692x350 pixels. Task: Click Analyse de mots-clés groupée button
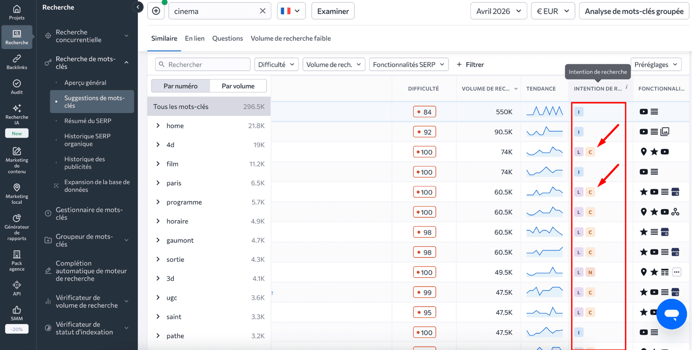point(634,11)
